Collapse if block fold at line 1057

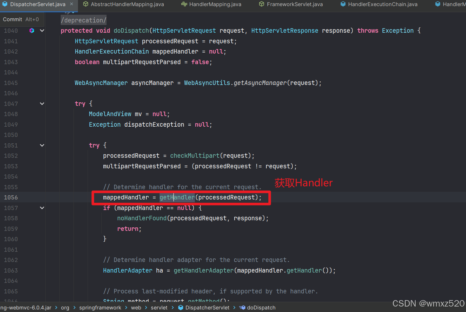click(42, 208)
